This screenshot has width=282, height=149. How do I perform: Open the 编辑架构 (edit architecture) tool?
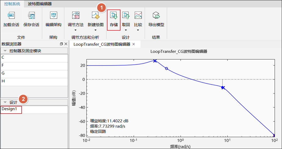point(53,16)
